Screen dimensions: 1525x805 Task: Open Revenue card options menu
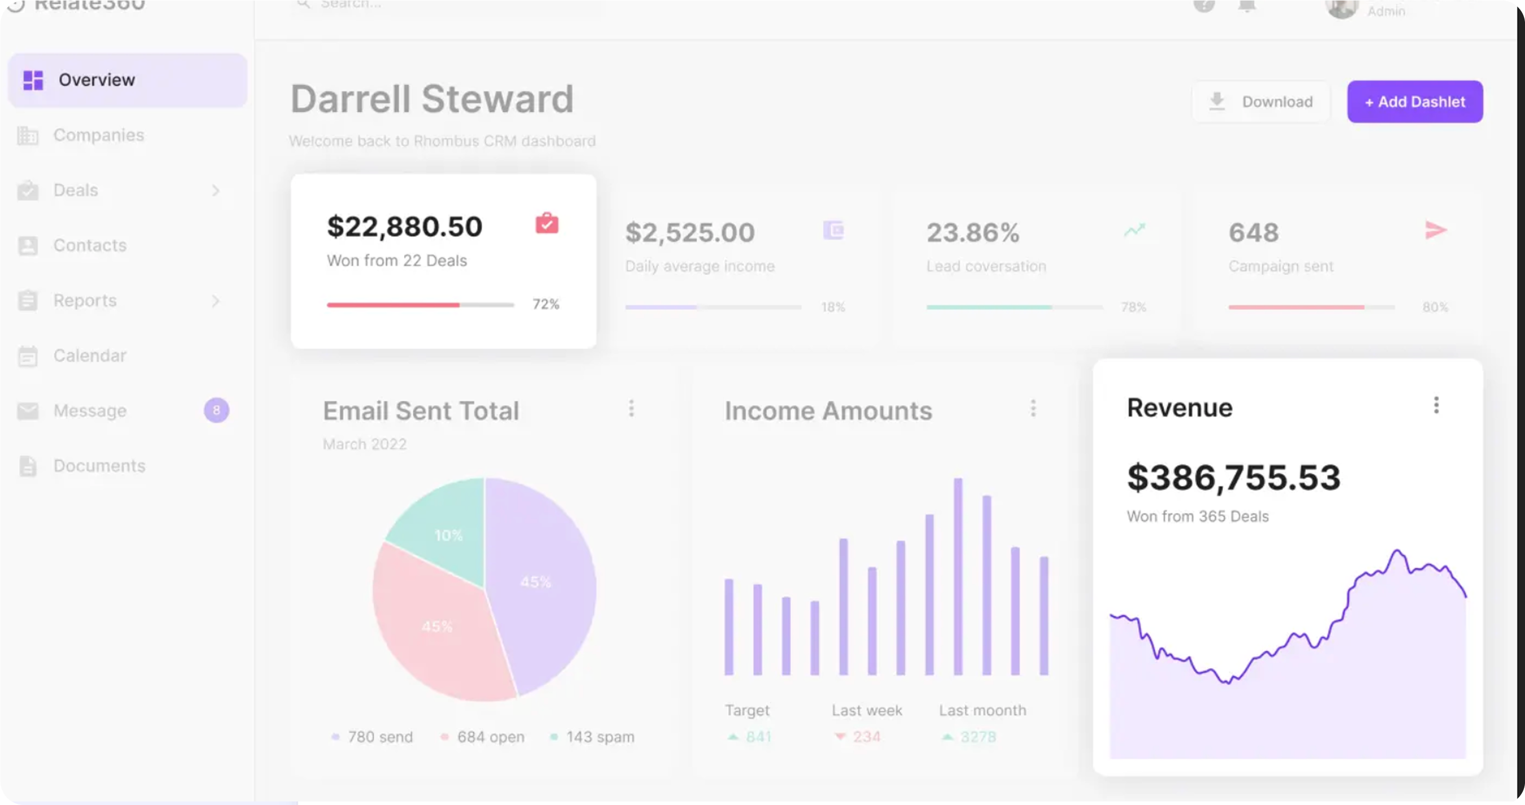point(1436,406)
